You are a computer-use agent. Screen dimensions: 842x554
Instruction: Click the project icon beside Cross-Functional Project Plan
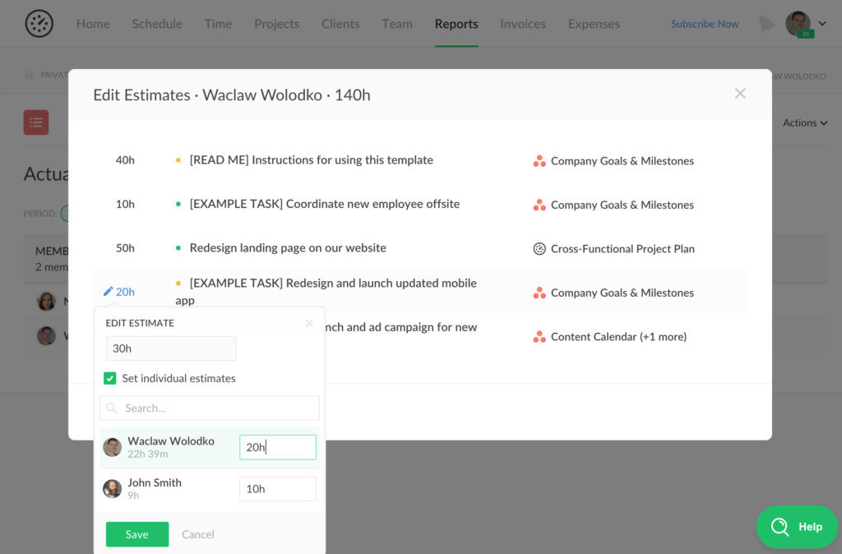(540, 247)
